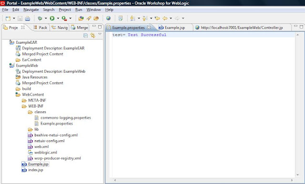This screenshot has width=305, height=184.
Task: Open the dropdown beside the New icon
Action: pyautogui.click(x=14, y=19)
